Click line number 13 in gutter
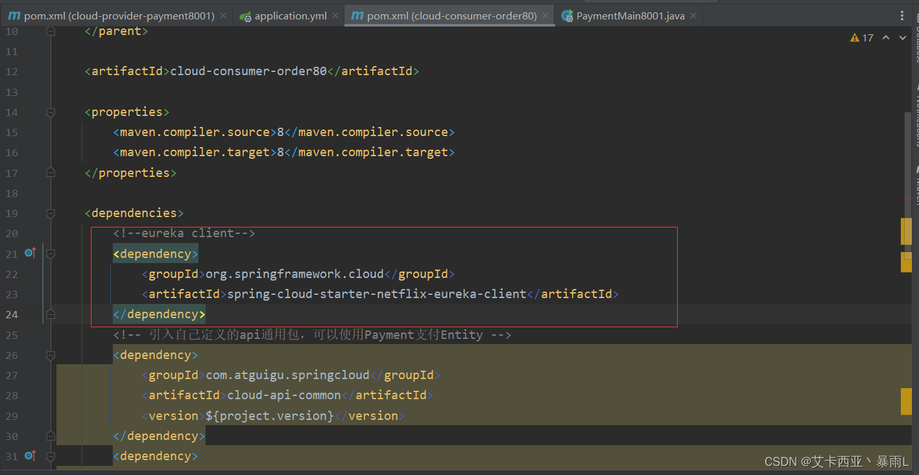The width and height of the screenshot is (919, 475). click(x=12, y=92)
